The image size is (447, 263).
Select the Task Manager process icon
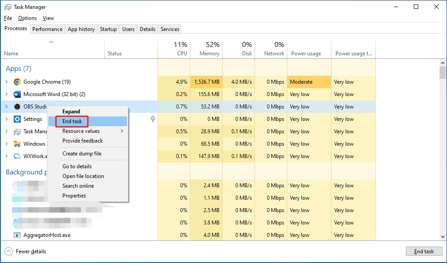[x=17, y=131]
